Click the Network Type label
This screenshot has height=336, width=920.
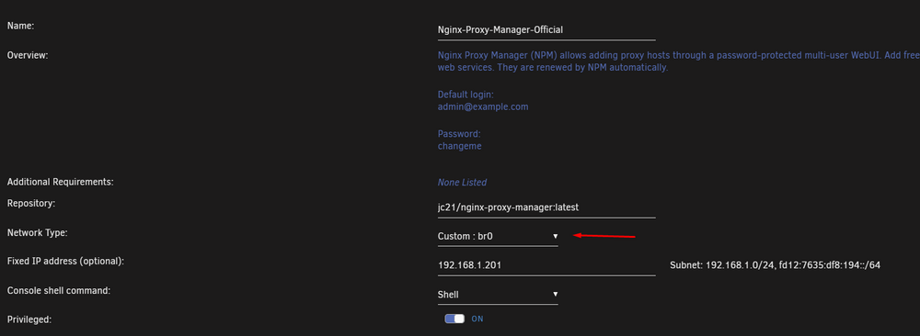pyautogui.click(x=38, y=233)
